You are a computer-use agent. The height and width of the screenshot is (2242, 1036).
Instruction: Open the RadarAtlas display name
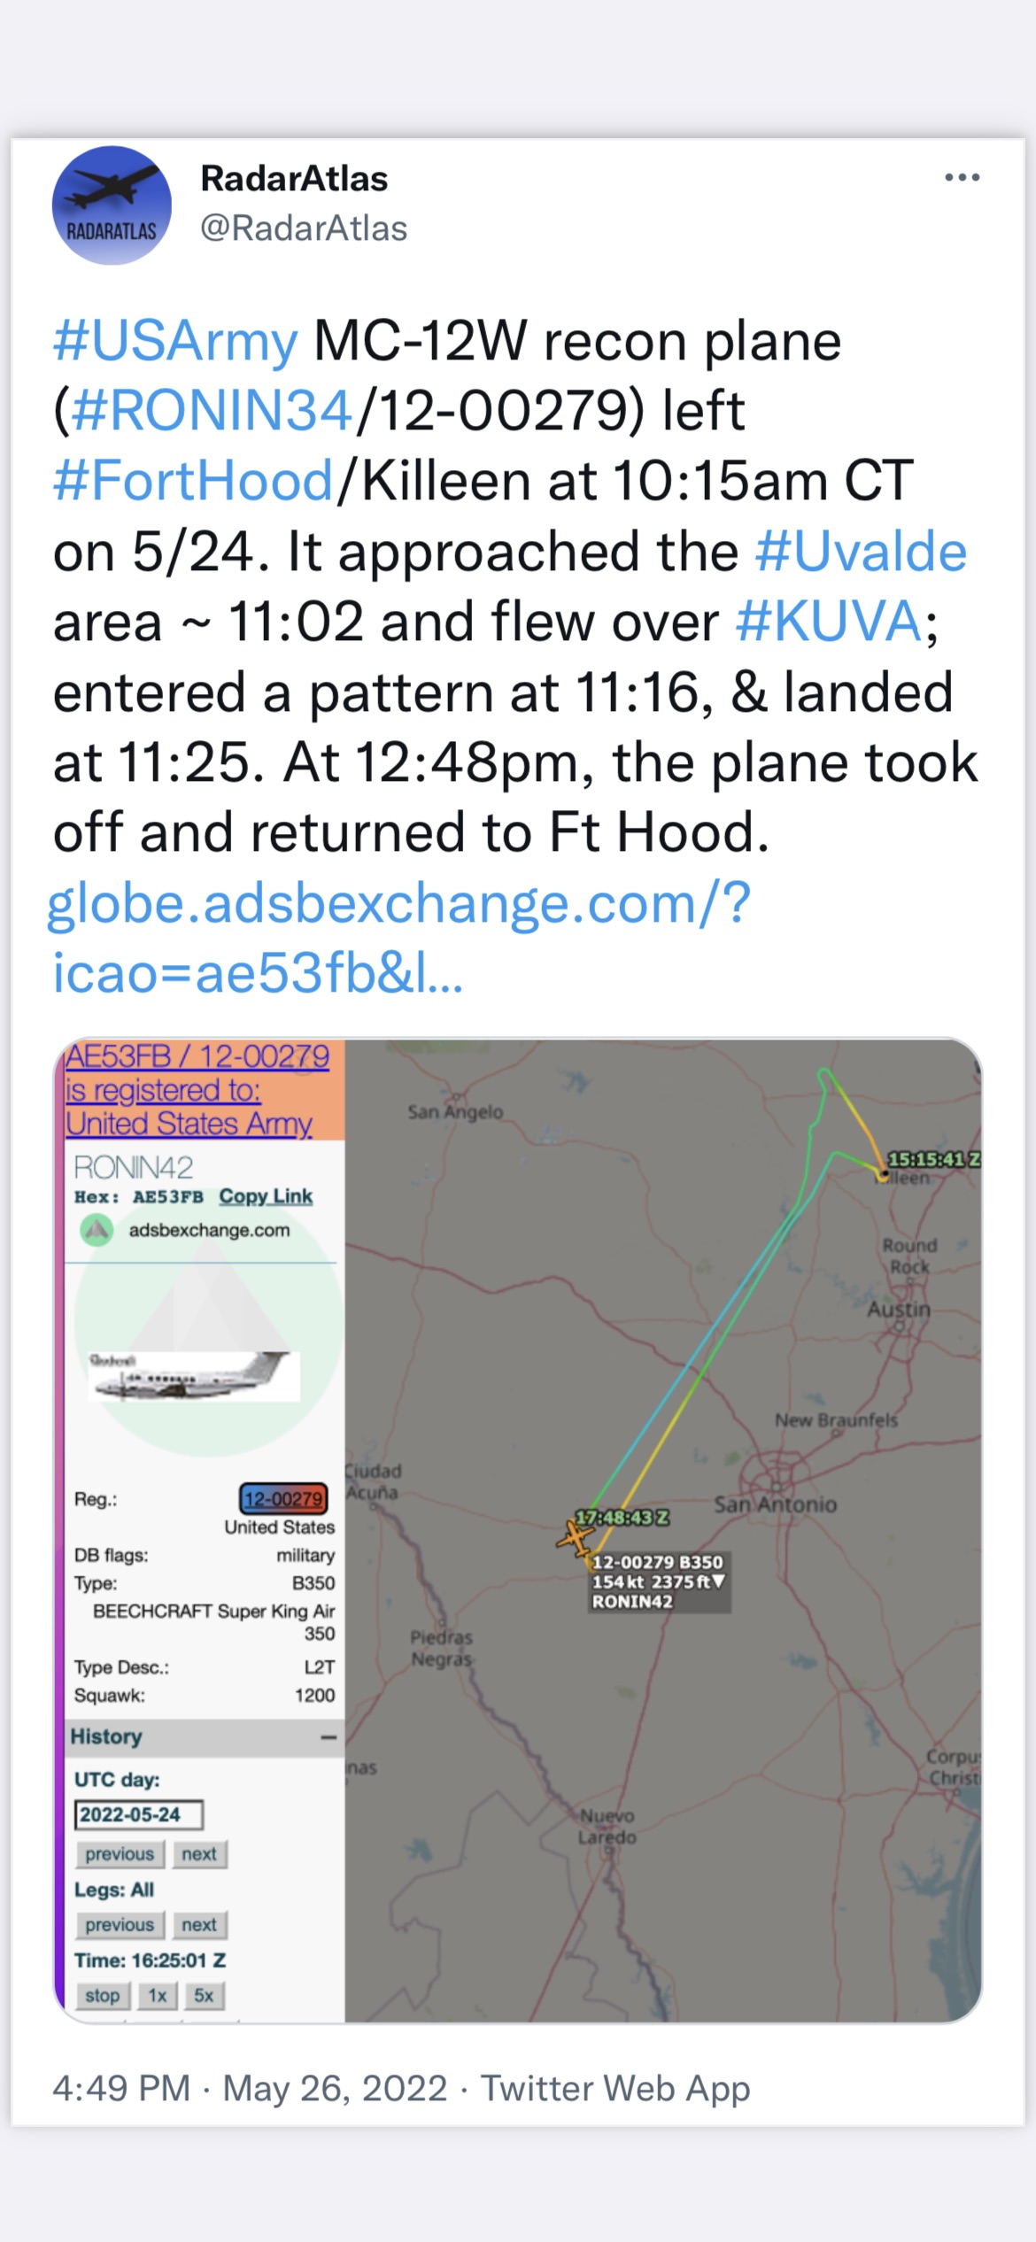tap(294, 179)
